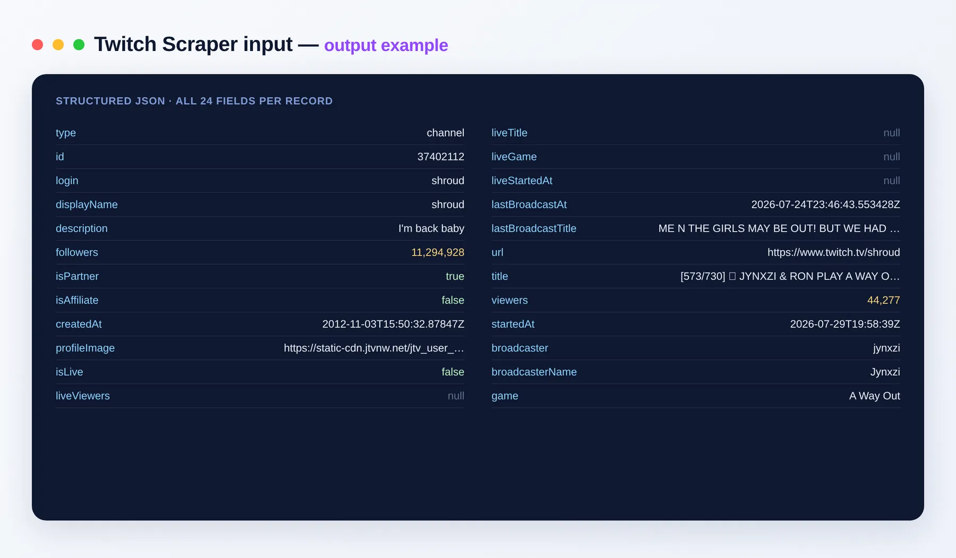Click the 'description' field label
The width and height of the screenshot is (956, 558).
[x=81, y=229]
